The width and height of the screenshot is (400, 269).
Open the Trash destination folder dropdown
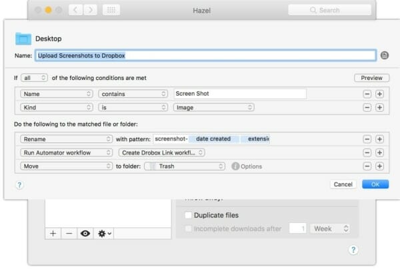pyautogui.click(x=185, y=166)
